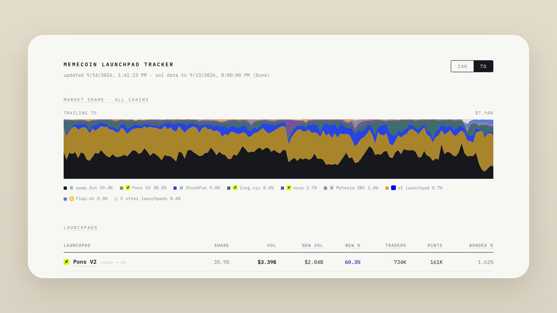This screenshot has width=557, height=313.
Task: Click the '$3.39B' volume cell for Pons V2
Action: coord(267,262)
